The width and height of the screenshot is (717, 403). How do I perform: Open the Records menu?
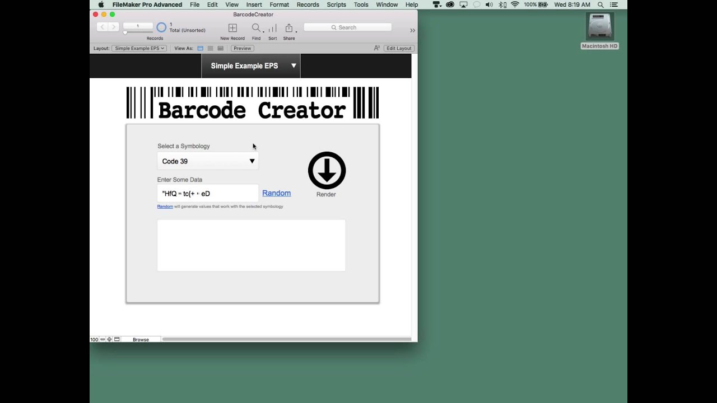308,4
